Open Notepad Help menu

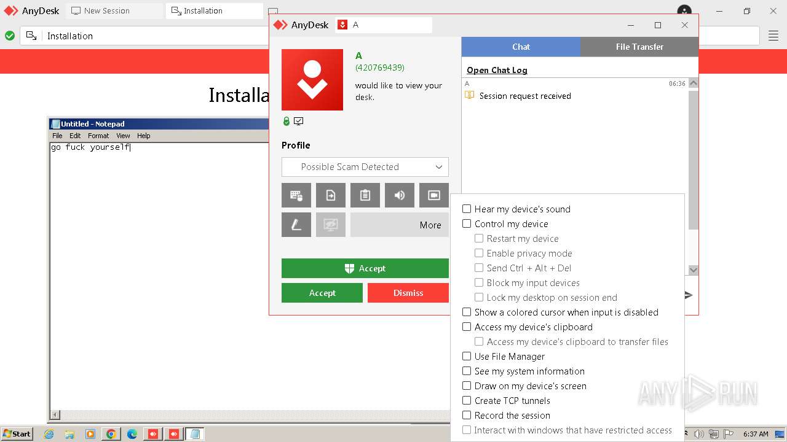click(x=143, y=136)
